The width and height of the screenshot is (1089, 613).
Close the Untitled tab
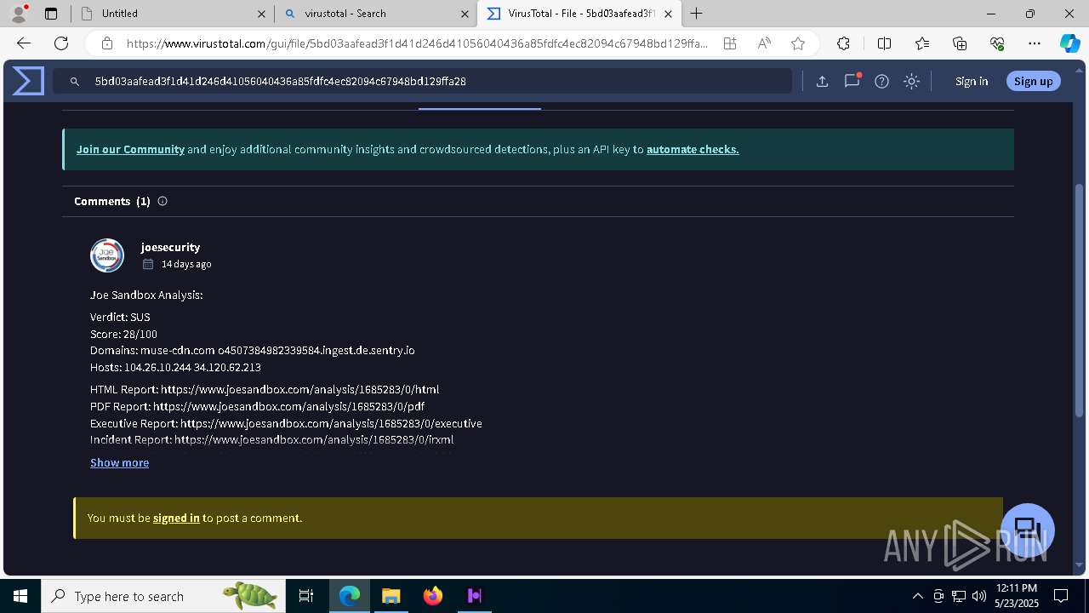pyautogui.click(x=261, y=14)
